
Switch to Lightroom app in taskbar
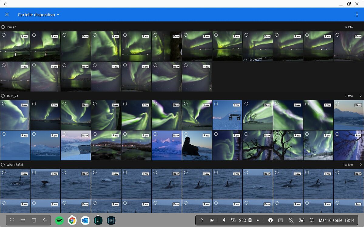pyautogui.click(x=98, y=220)
